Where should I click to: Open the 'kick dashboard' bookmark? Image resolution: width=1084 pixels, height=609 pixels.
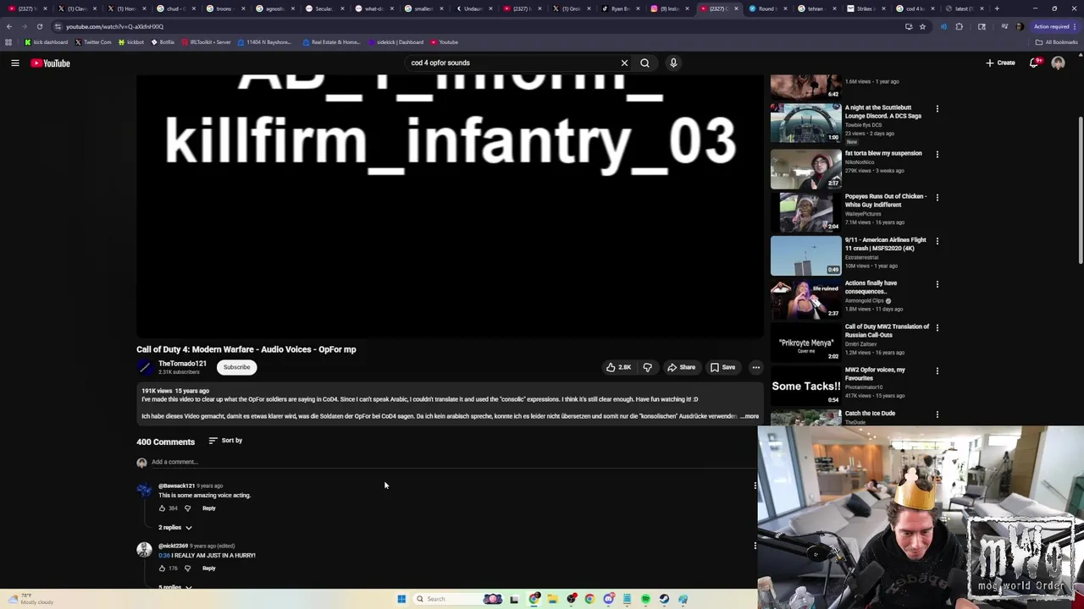click(46, 42)
